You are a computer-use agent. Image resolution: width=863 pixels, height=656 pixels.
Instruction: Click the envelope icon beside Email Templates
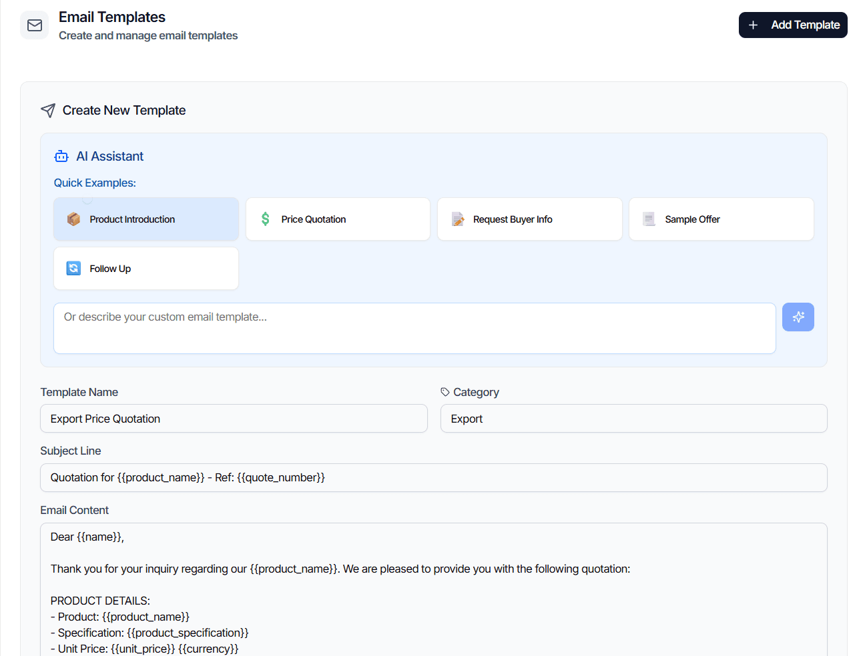click(35, 25)
